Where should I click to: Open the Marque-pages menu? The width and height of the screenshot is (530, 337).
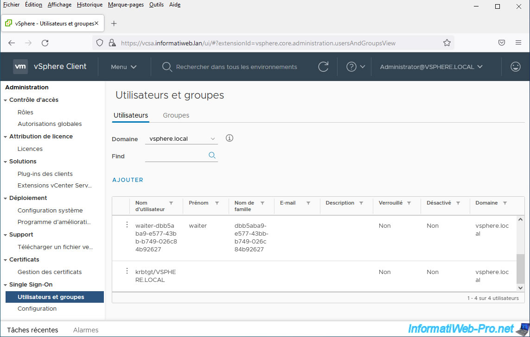click(x=126, y=5)
